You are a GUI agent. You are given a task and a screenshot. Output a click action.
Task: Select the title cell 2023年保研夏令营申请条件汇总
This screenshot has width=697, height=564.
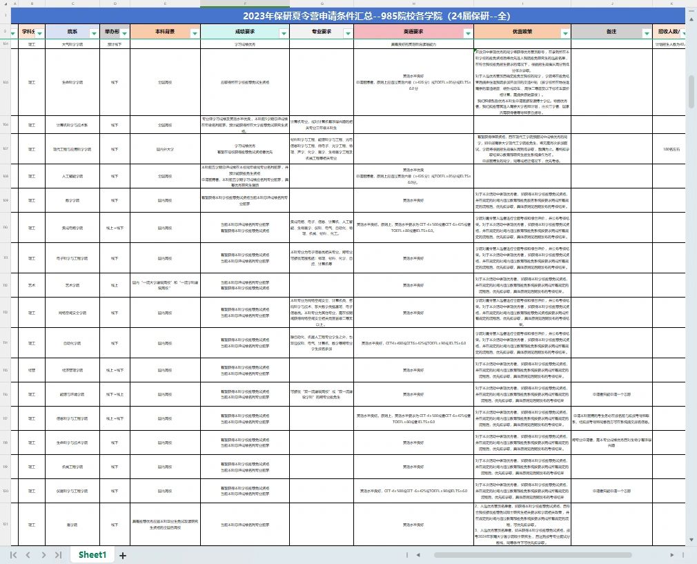point(348,16)
